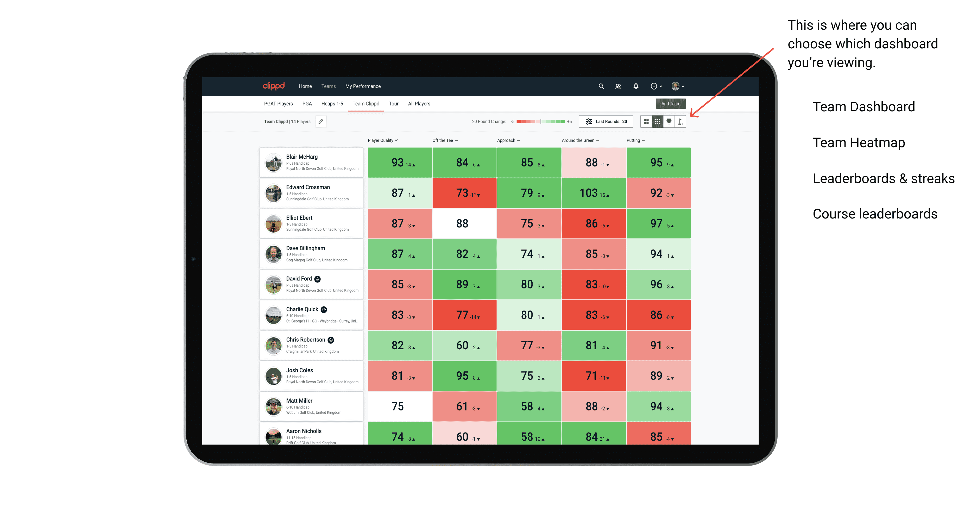Viewport: 958px width, 515px height.
Task: Click Blair McHarg player row
Action: [311, 164]
